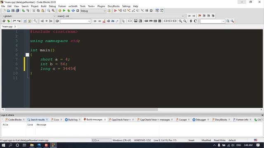Click the Open file icon

pyautogui.click(x=8, y=11)
